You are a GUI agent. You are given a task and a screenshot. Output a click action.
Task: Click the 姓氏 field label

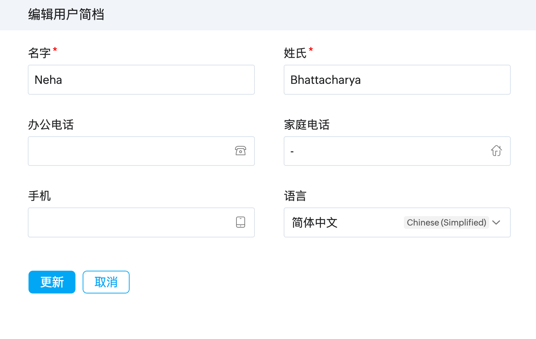pos(295,53)
